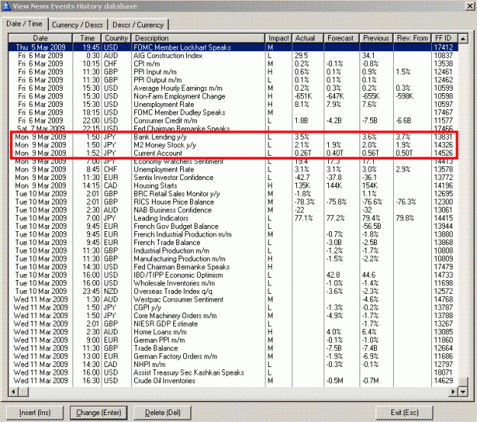Viewport: 477px width, 422px height.
Task: Click the Date column header
Action: (40, 38)
